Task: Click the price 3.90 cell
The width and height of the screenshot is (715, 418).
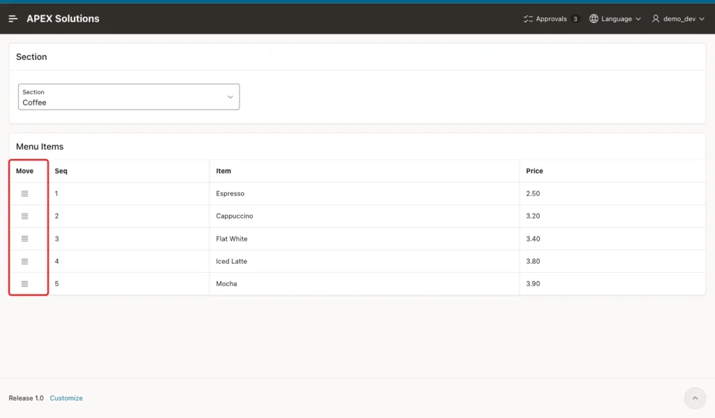Action: click(x=612, y=283)
